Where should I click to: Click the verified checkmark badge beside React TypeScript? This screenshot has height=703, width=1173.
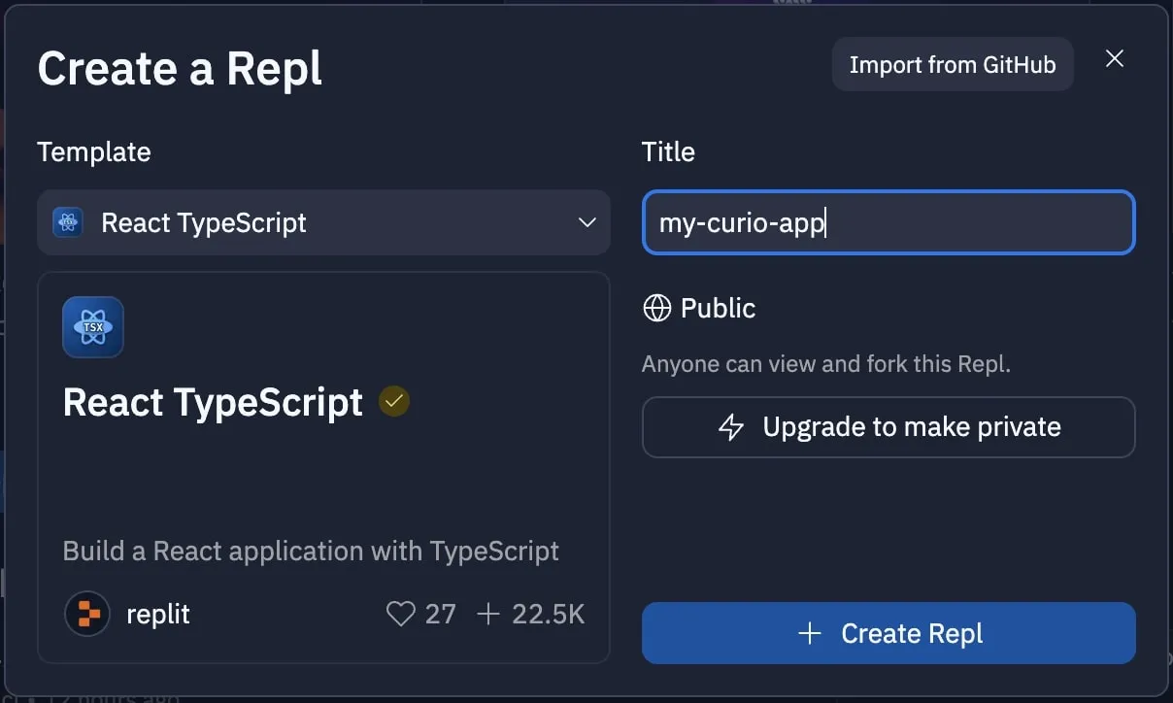pyautogui.click(x=394, y=401)
